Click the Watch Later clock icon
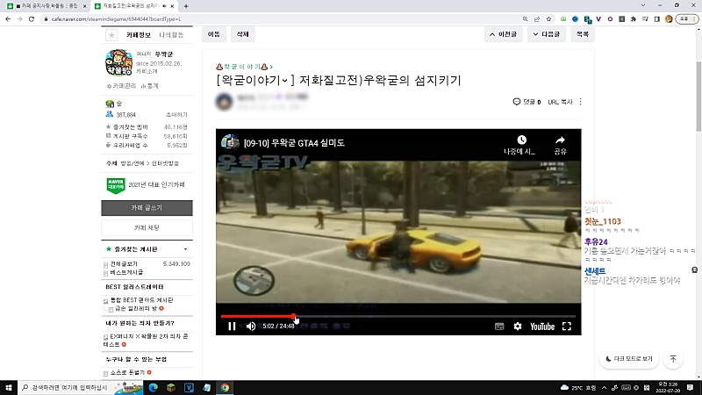Viewport: 702px width, 395px height. 521,143
